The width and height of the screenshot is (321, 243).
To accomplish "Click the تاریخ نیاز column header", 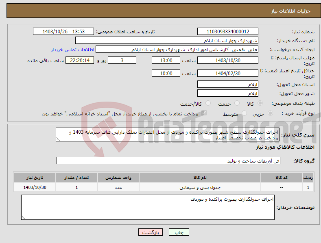I will pyautogui.click(x=35, y=178).
